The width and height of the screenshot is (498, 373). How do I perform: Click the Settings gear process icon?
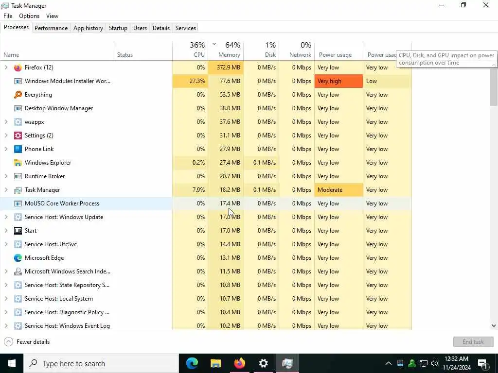[18, 136]
